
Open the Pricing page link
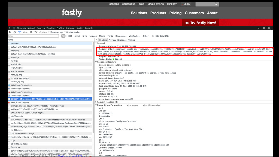click(175, 13)
